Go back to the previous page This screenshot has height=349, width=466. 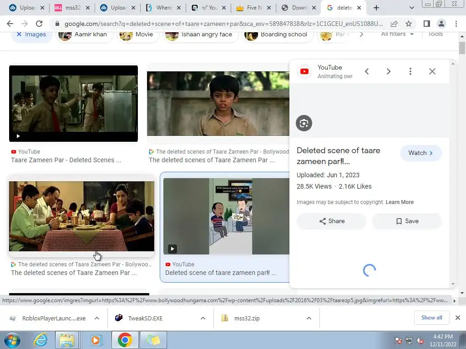coord(10,24)
